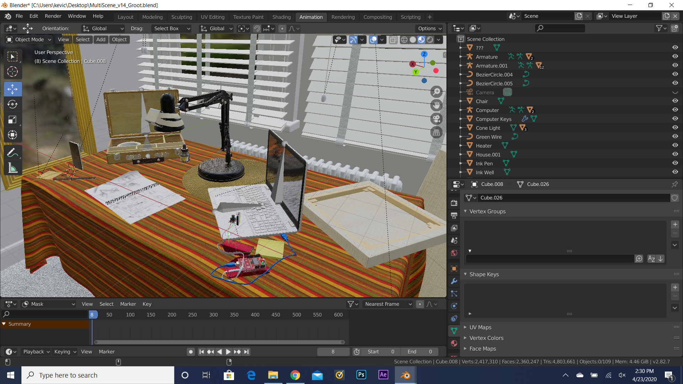The height and width of the screenshot is (384, 683).
Task: Click Add in the viewport header
Action: 101,39
